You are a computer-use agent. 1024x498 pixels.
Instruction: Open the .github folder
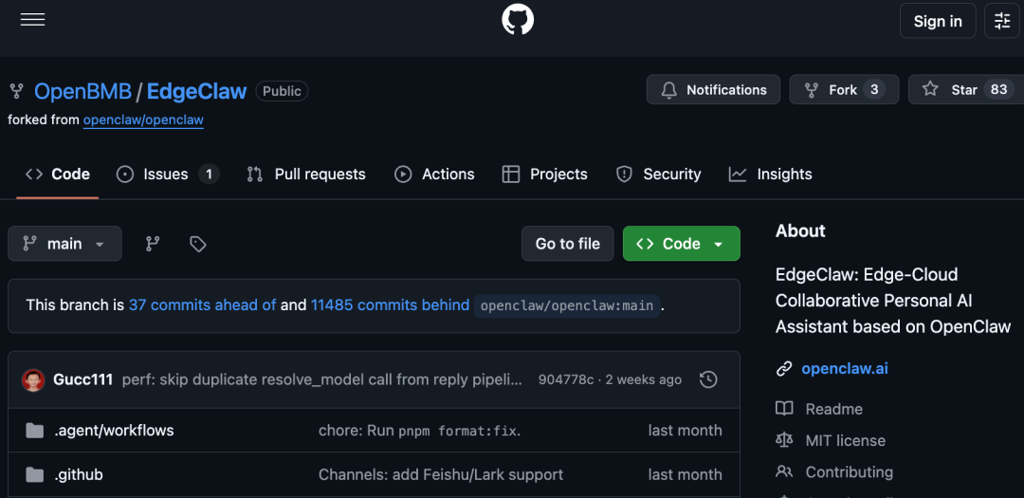(x=79, y=474)
